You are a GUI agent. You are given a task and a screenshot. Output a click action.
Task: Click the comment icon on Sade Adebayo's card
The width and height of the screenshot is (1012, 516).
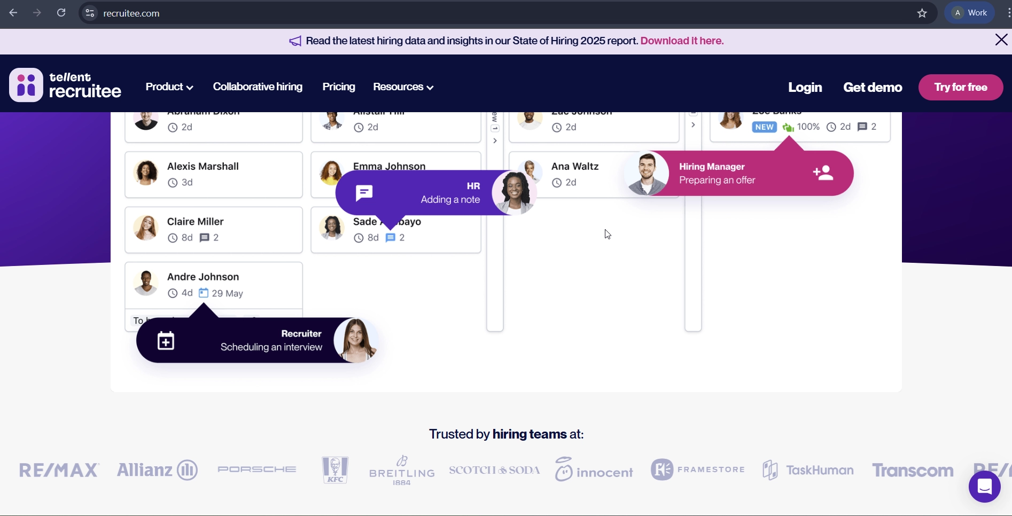(392, 238)
